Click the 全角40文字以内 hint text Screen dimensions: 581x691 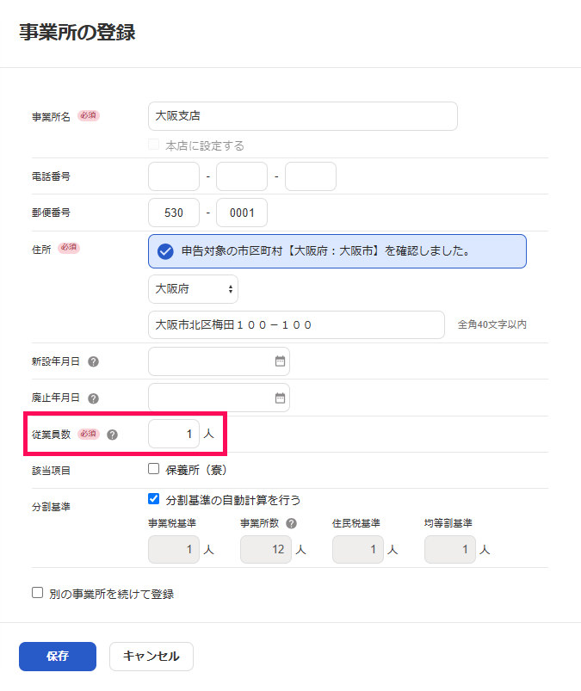[492, 324]
